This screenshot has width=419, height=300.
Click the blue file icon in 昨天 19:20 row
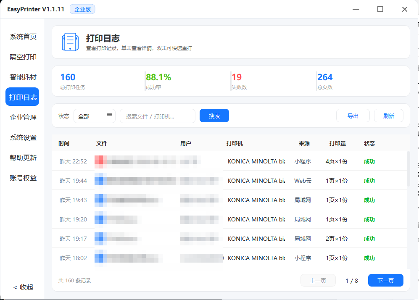pyautogui.click(x=101, y=219)
